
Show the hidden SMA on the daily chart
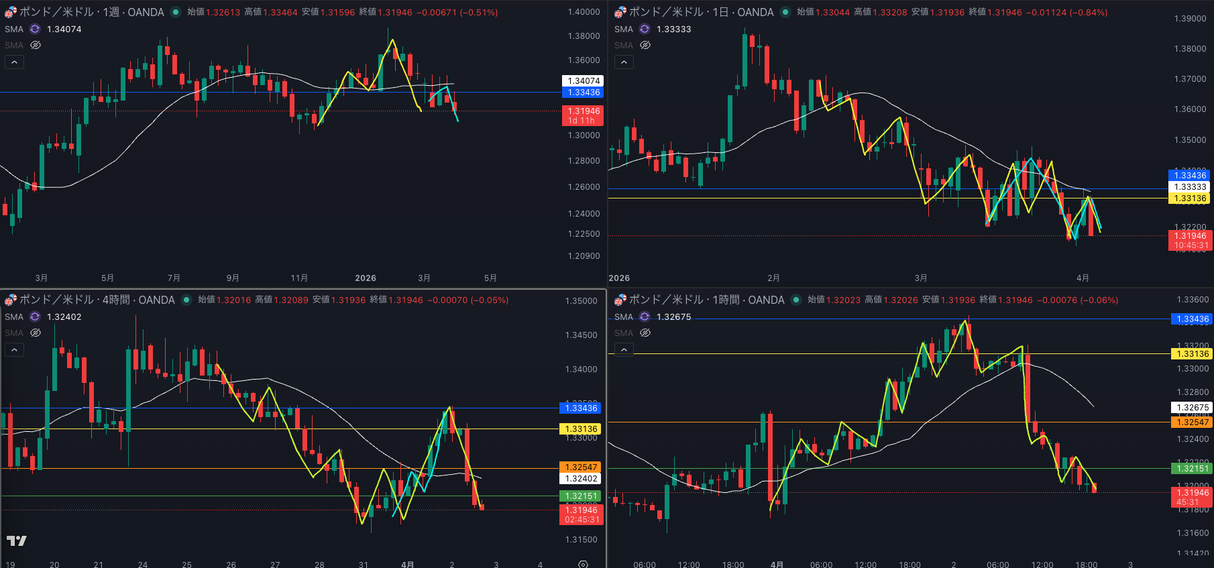pos(645,45)
